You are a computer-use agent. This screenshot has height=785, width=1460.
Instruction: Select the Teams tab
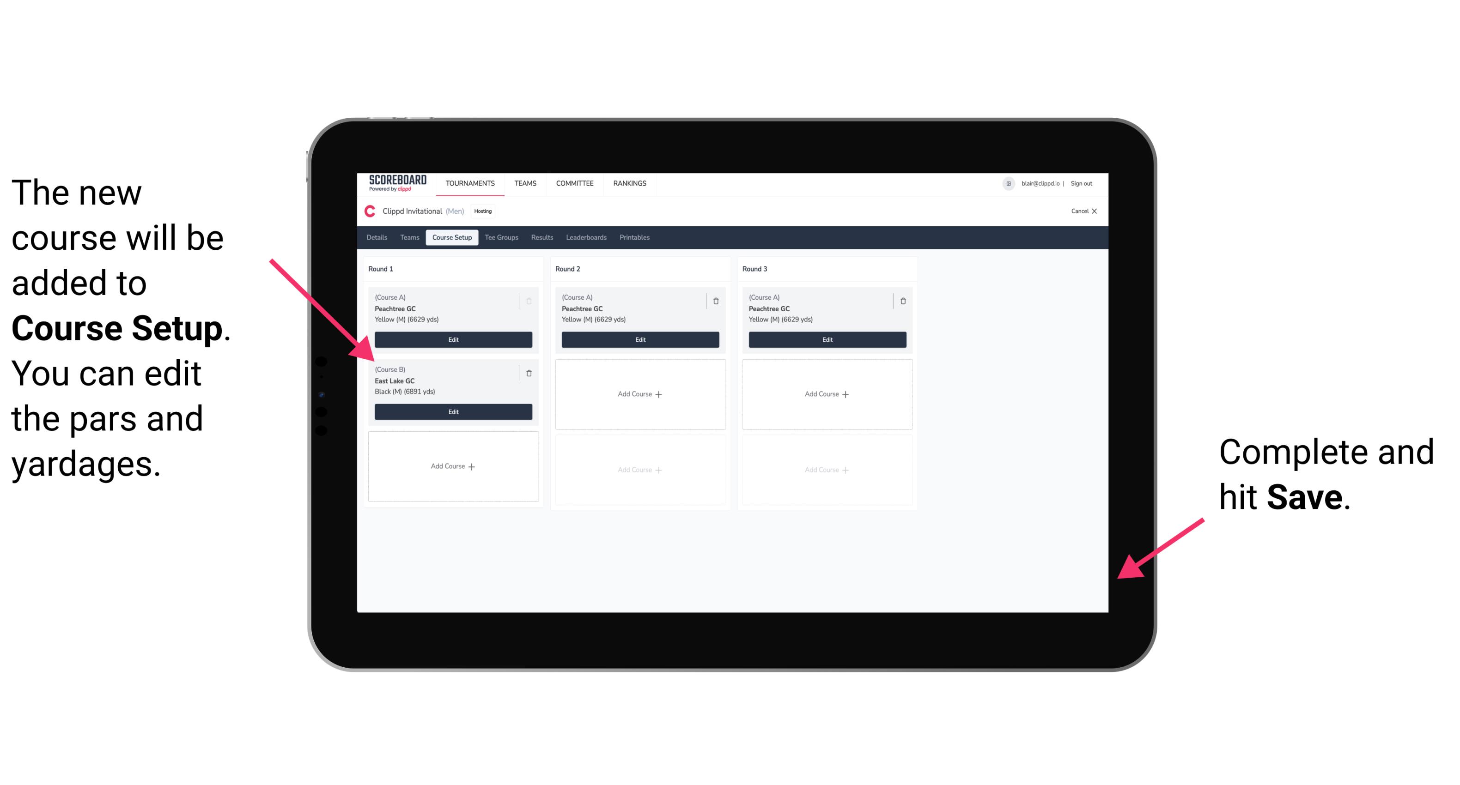tap(408, 237)
